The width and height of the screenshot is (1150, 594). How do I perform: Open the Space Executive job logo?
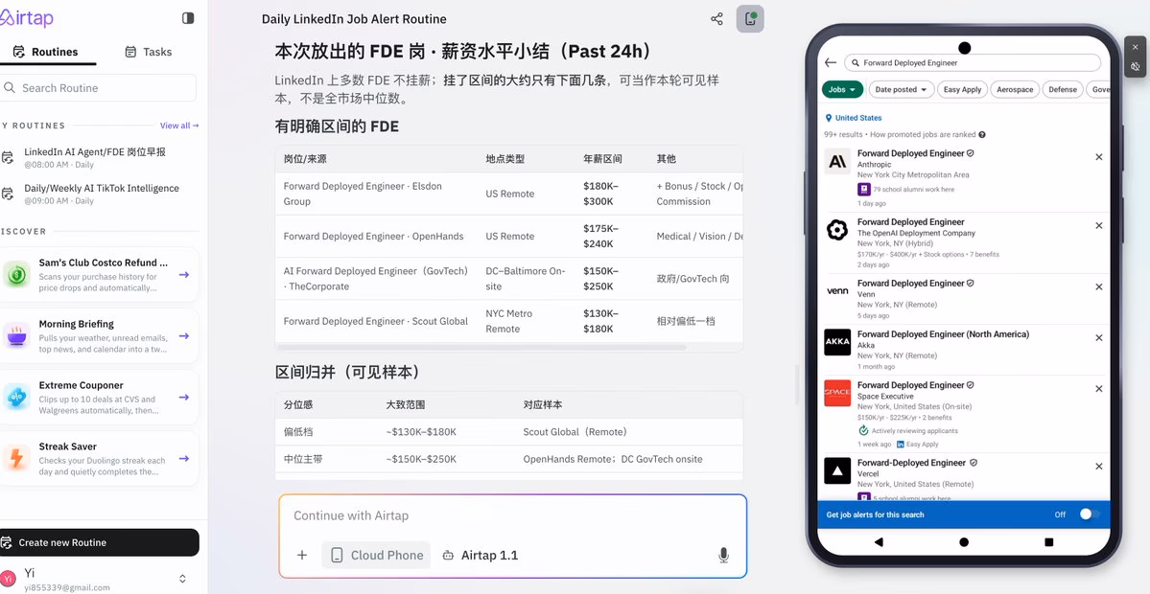point(836,393)
